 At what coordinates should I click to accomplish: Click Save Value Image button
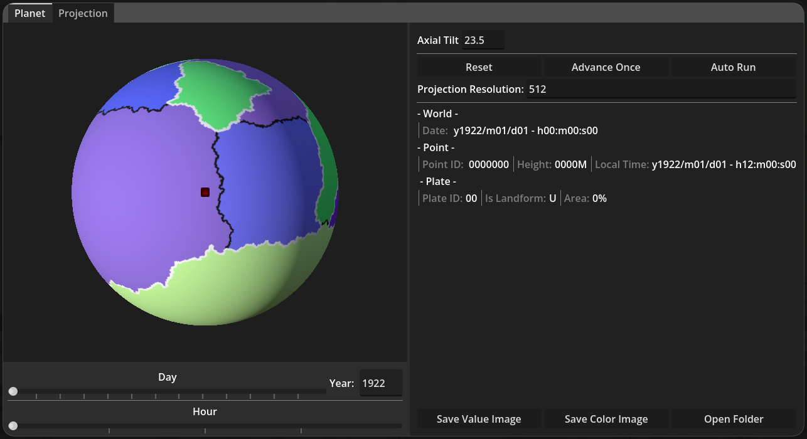click(479, 419)
